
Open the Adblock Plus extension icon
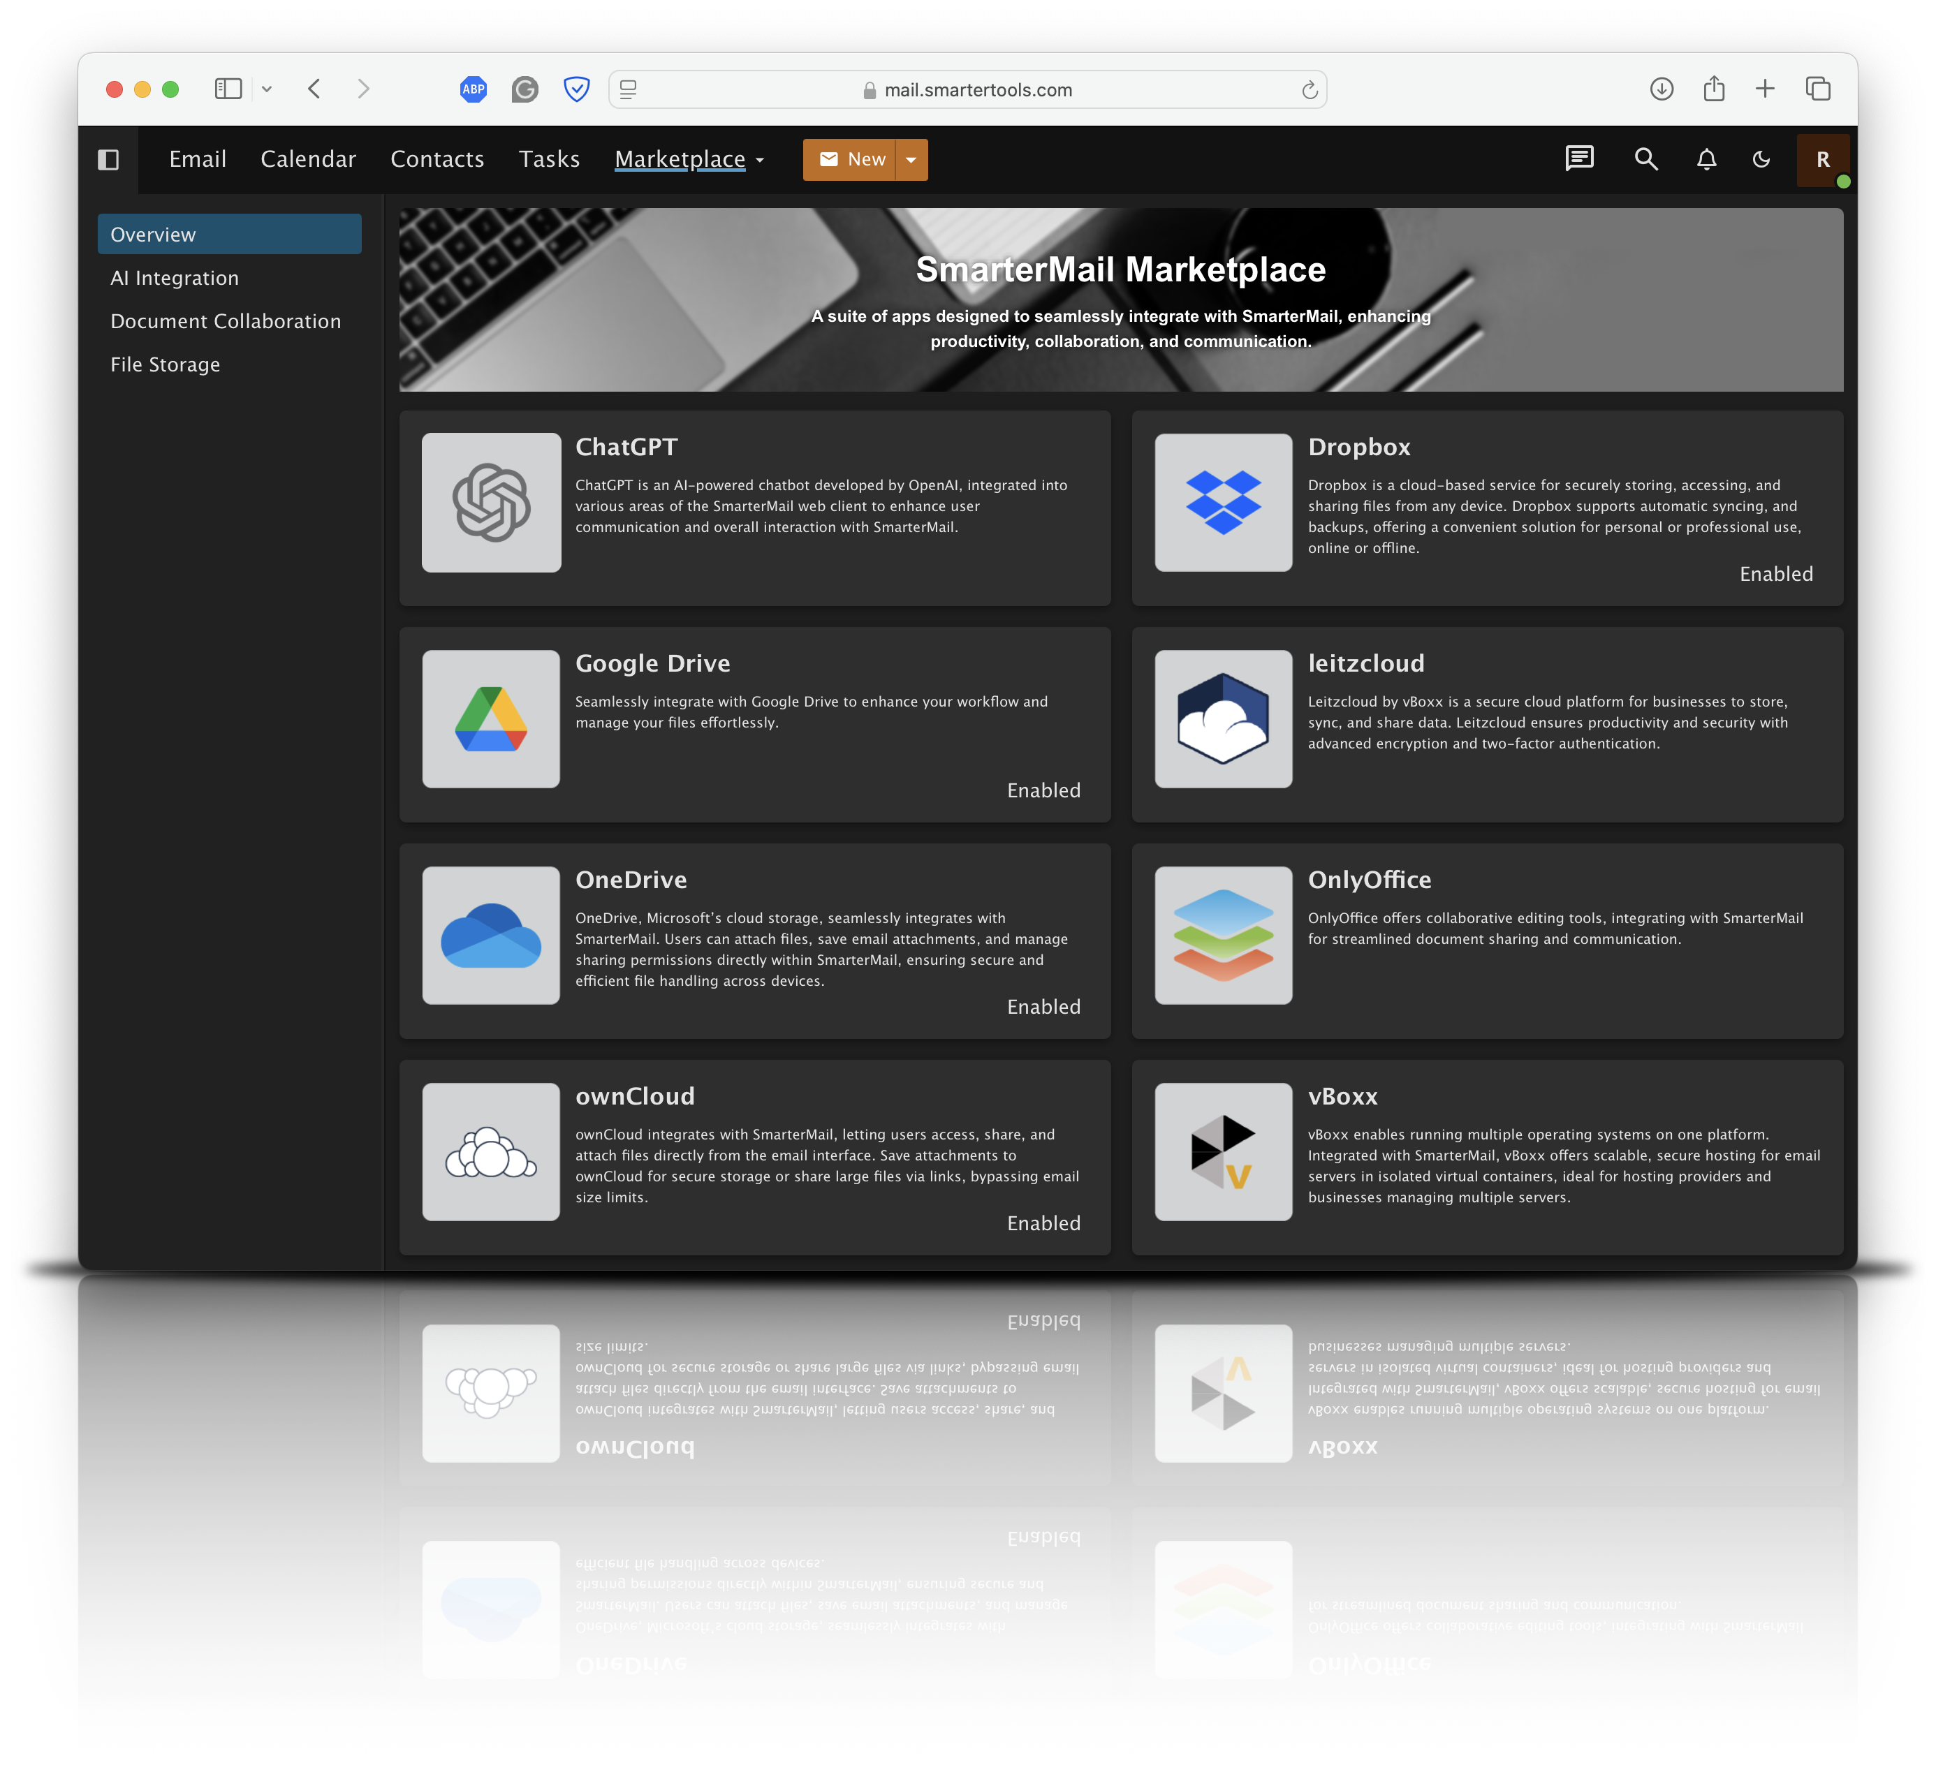pyautogui.click(x=474, y=89)
